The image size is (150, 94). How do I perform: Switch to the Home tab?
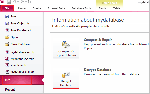pos(22,8)
